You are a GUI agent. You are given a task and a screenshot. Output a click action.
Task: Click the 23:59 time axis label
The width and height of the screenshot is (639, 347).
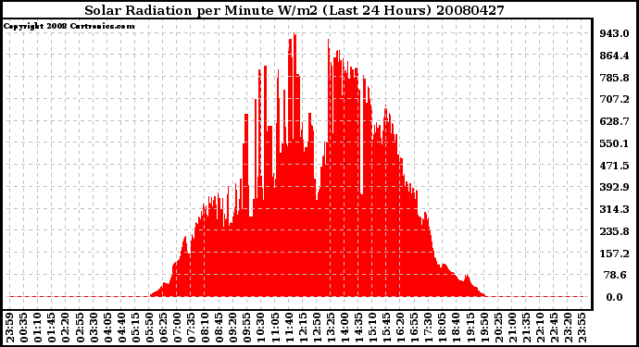click(10, 328)
